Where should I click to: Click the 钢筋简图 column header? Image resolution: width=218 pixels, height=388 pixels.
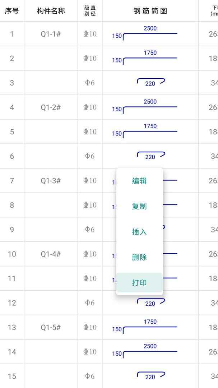150,11
